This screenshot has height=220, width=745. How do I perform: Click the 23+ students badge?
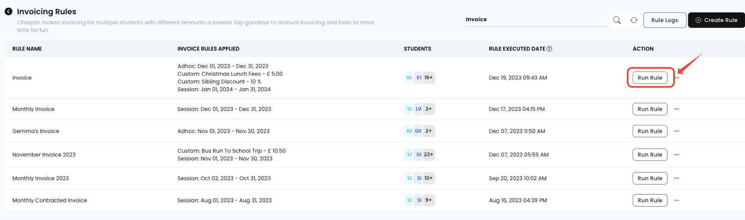[x=429, y=155]
